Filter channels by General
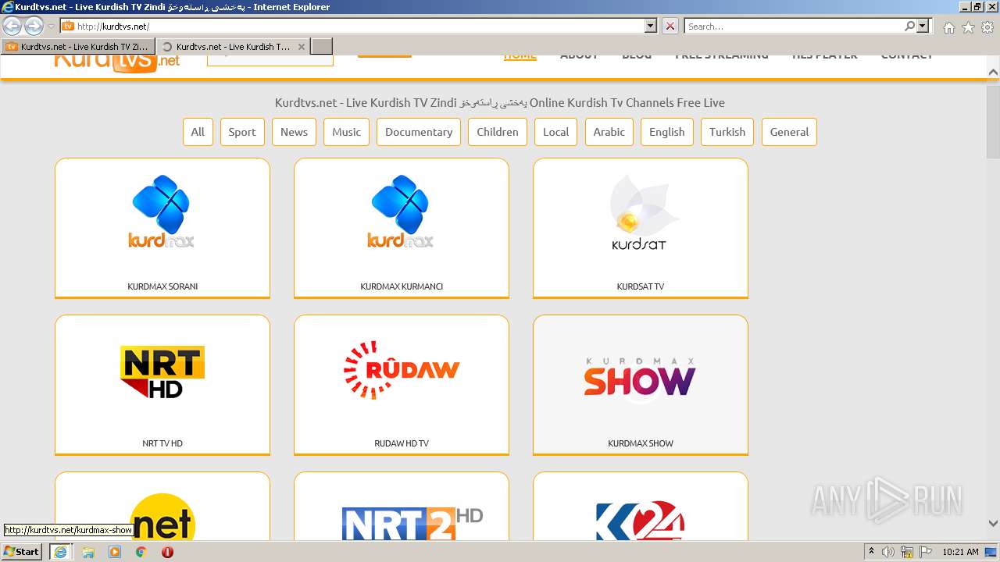The height and width of the screenshot is (562, 1000). point(789,132)
